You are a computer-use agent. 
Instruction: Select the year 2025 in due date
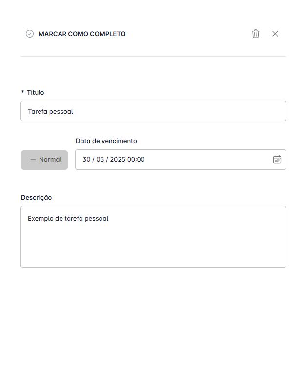click(118, 160)
